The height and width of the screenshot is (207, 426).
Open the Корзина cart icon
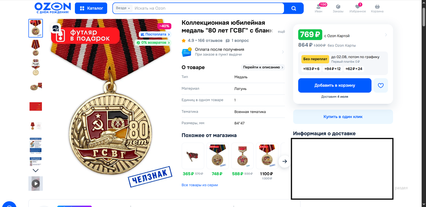(x=377, y=7)
